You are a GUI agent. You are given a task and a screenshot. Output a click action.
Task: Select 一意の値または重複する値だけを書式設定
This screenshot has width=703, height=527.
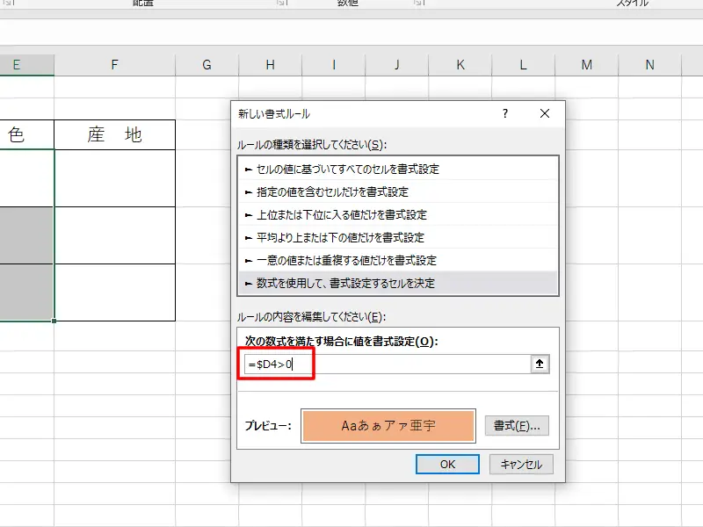coord(346,260)
